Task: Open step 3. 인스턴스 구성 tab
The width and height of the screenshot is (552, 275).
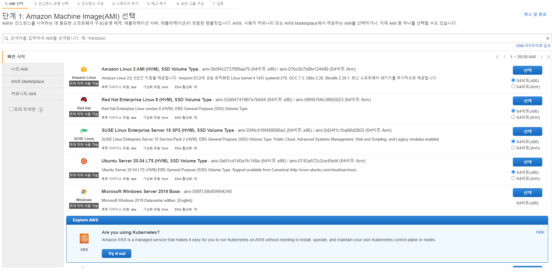Action: (x=90, y=4)
